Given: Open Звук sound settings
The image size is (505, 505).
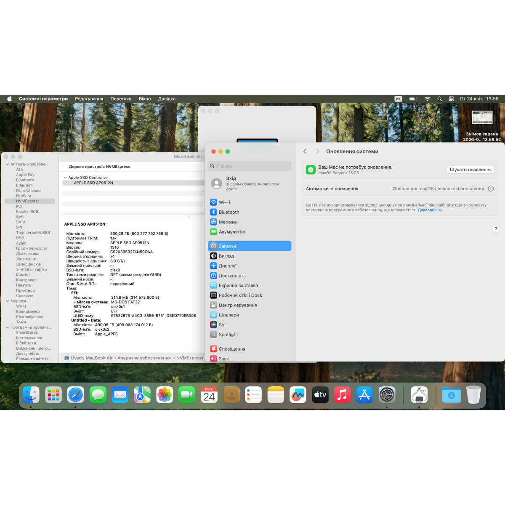Looking at the screenshot, I should tap(250, 359).
